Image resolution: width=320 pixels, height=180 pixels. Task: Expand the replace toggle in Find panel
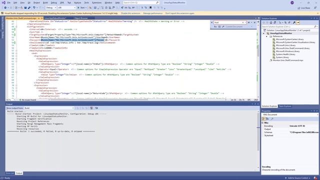coord(211,22)
